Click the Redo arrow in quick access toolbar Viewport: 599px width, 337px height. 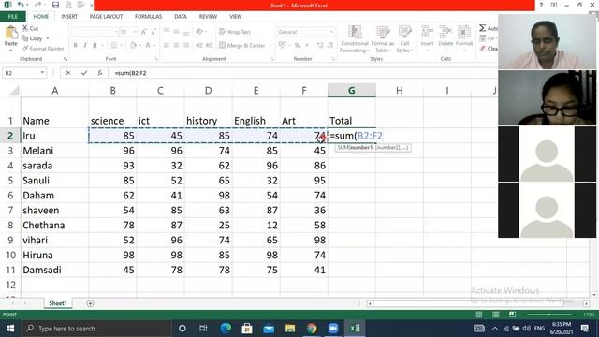click(x=37, y=5)
